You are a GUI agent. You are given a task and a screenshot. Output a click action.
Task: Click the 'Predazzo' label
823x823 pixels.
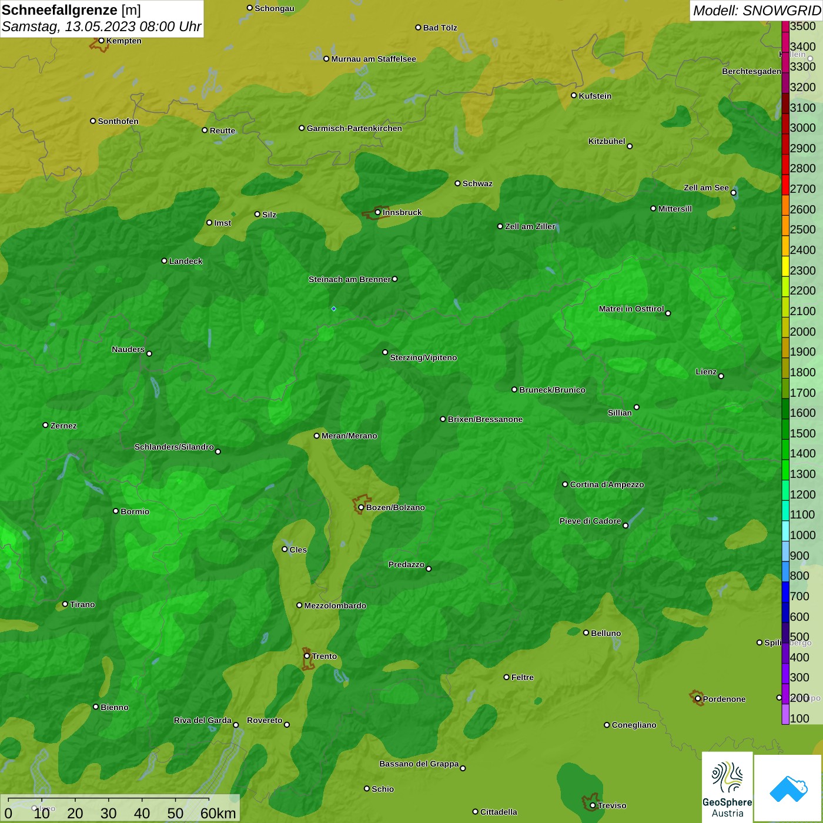pos(406,564)
